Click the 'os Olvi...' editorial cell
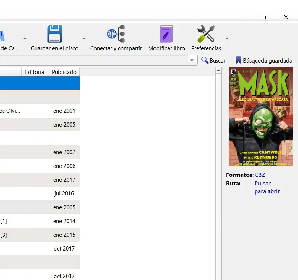The width and height of the screenshot is (298, 280). coord(10,111)
